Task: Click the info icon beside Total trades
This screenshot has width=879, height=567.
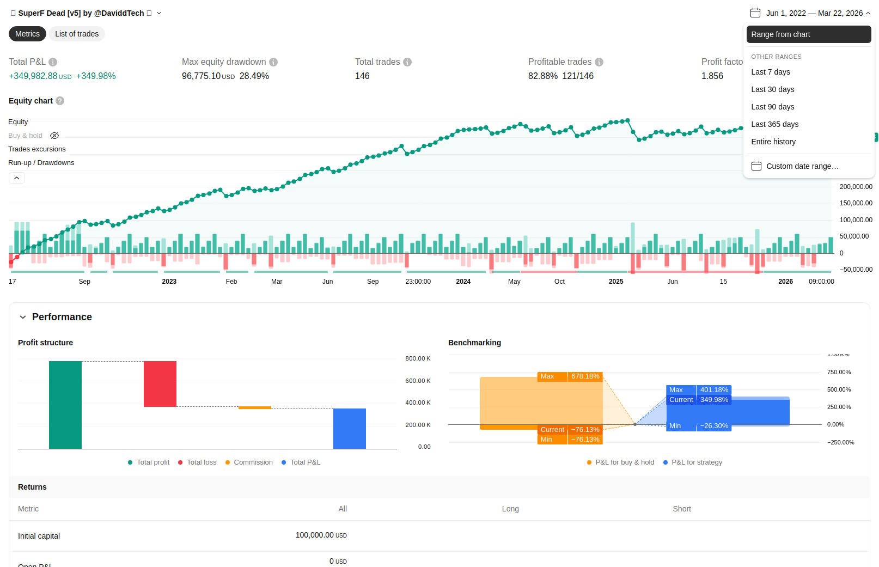Action: pyautogui.click(x=407, y=62)
